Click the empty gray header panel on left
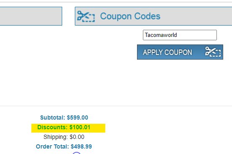This screenshot has height=154, width=232. (x=31, y=16)
